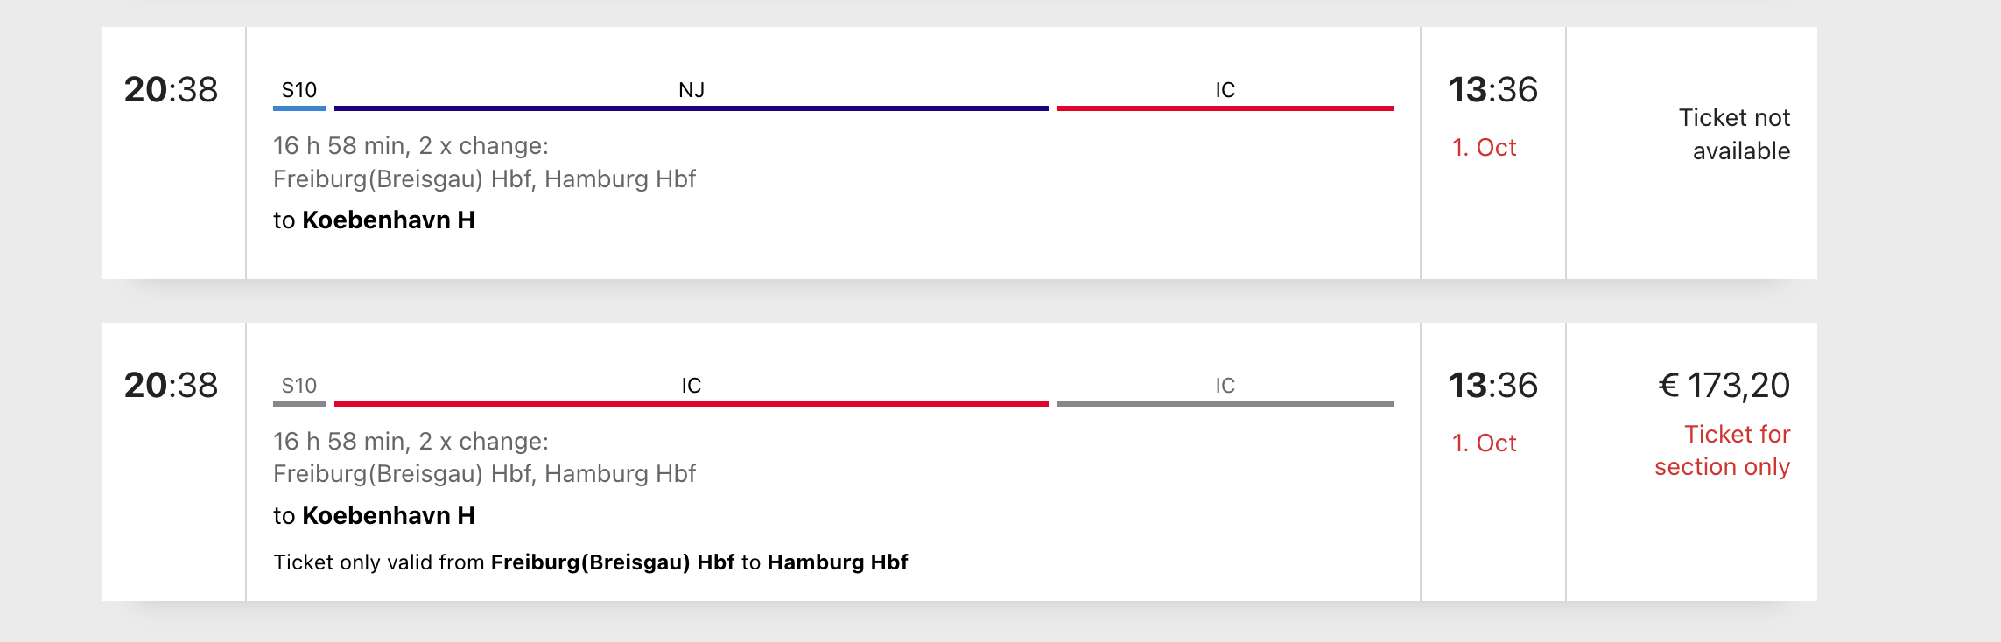Click the second connection's '1. Oct' arrival date
The height and width of the screenshot is (642, 2001).
1485,443
